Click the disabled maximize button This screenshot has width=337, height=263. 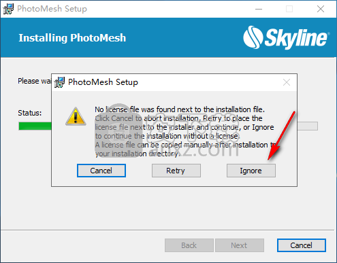coord(289,9)
